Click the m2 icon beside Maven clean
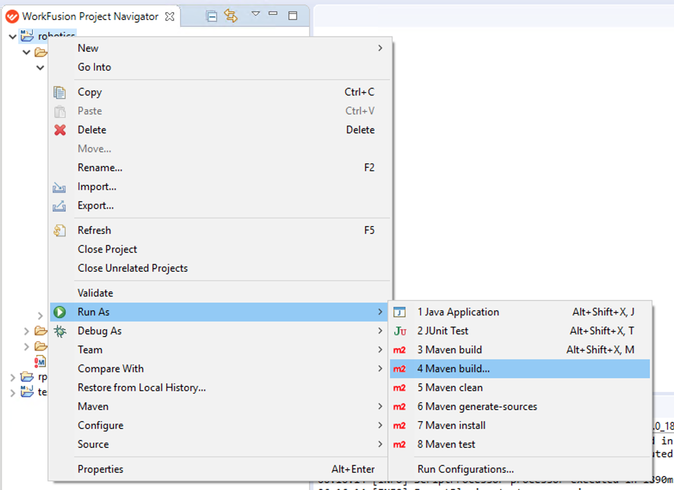The width and height of the screenshot is (674, 490). pos(399,388)
